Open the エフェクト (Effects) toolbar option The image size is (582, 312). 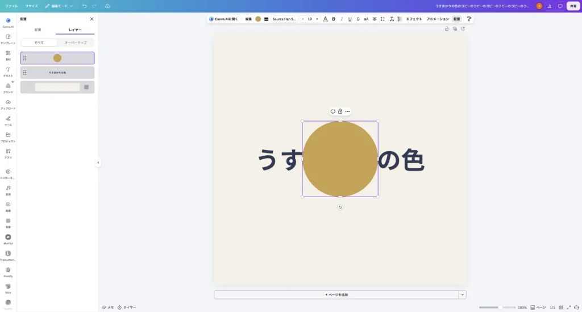pyautogui.click(x=414, y=19)
